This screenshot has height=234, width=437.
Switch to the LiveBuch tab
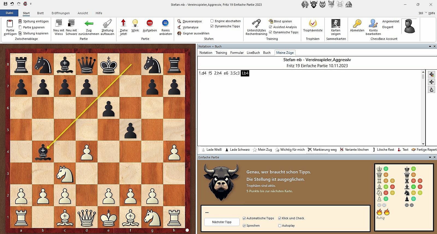[x=253, y=53]
